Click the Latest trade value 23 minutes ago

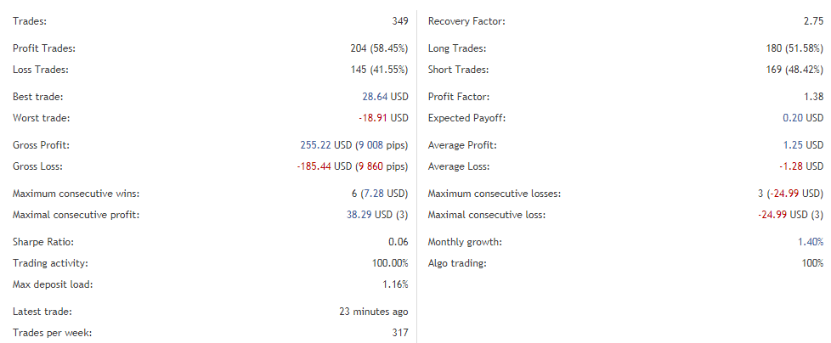(373, 312)
